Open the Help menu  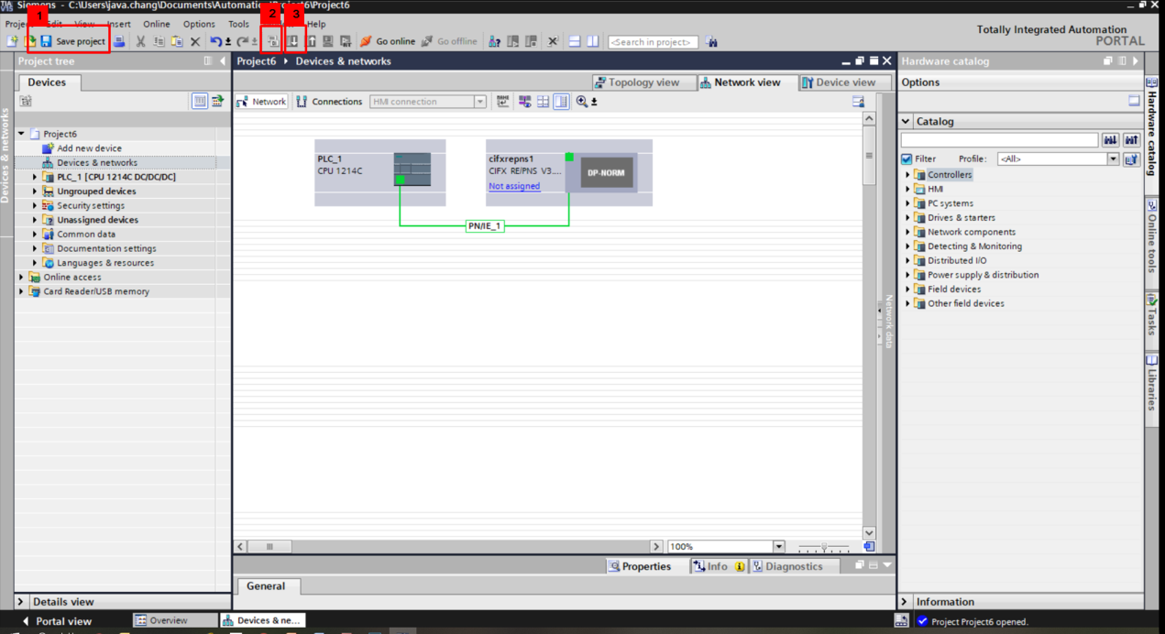click(316, 24)
